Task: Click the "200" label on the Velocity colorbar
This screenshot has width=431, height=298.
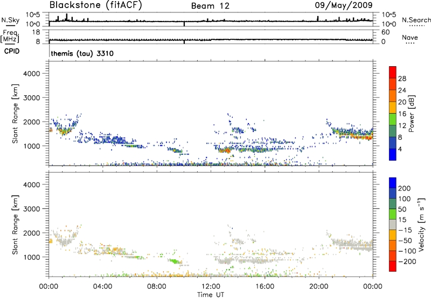Action: point(405,188)
